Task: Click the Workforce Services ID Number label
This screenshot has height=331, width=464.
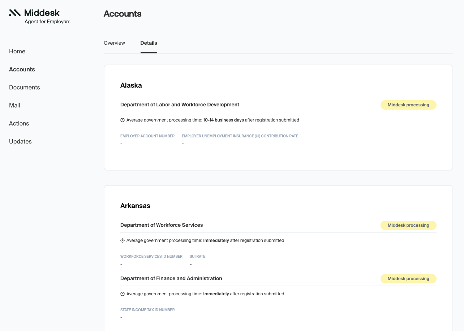Action: [x=151, y=257]
